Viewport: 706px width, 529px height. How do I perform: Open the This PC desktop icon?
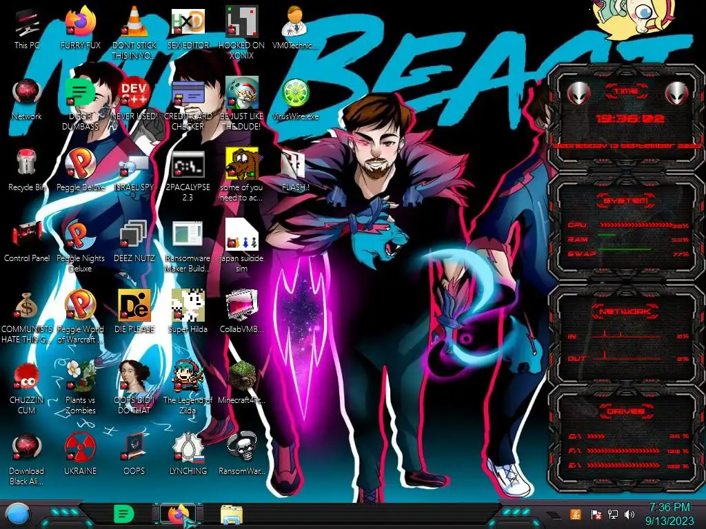[27, 23]
